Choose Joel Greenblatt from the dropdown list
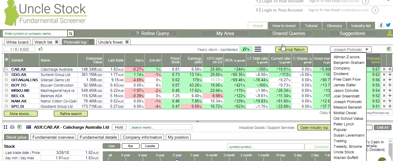This screenshot has height=161, width=393. click(348, 96)
